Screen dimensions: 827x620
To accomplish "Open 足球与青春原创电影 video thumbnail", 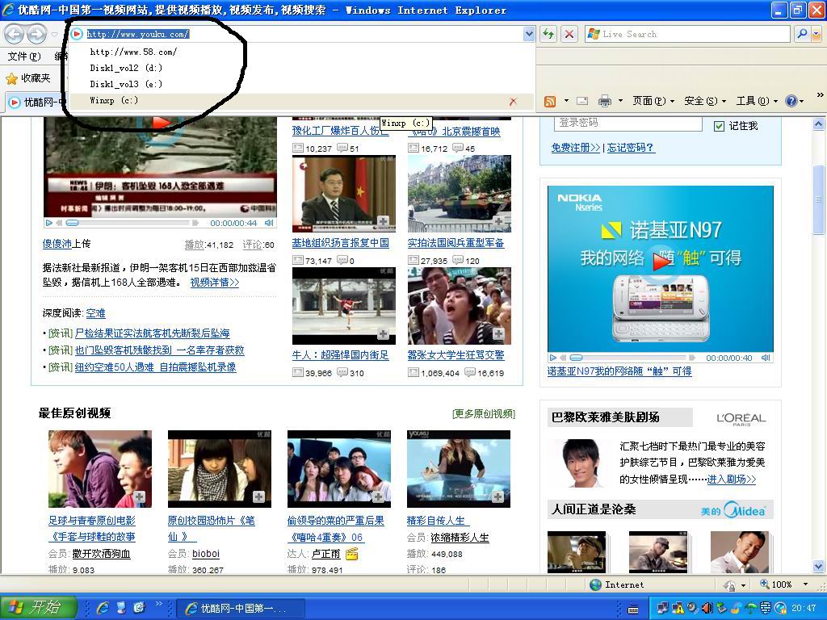I will tap(100, 469).
